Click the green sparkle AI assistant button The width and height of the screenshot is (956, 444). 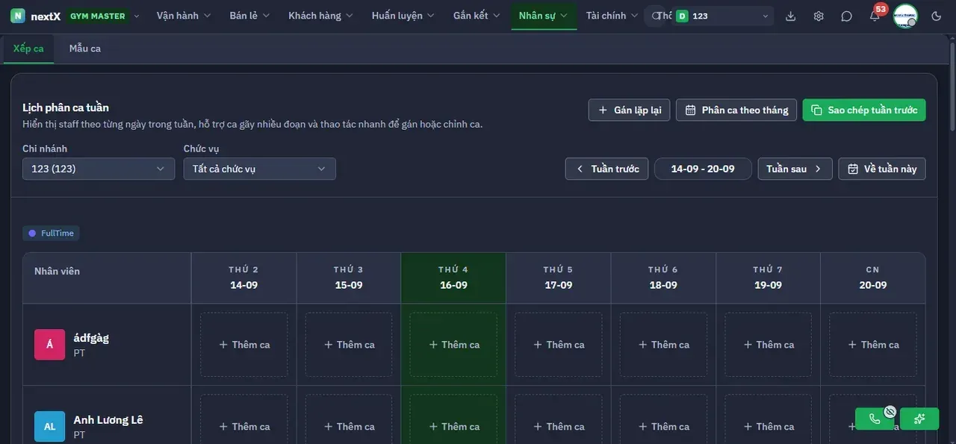point(919,419)
